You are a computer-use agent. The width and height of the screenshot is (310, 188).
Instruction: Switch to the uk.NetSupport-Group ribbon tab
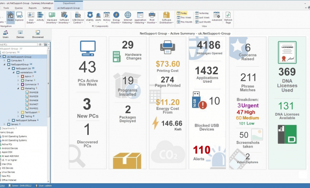pyautogui.click(x=69, y=8)
